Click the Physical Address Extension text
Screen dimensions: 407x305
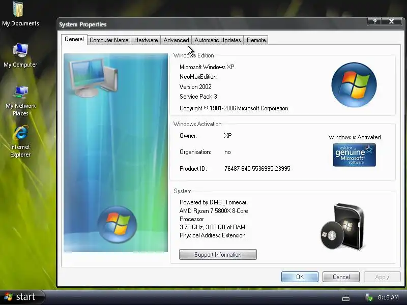tap(213, 235)
